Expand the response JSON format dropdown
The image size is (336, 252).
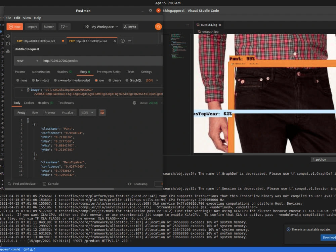tap(87, 113)
